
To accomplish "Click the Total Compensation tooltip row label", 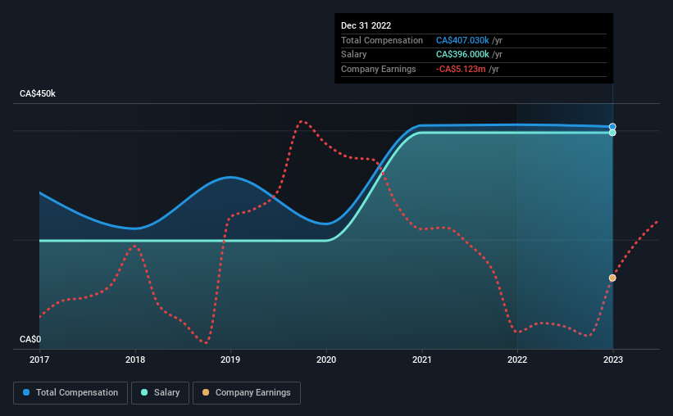I will pos(382,40).
